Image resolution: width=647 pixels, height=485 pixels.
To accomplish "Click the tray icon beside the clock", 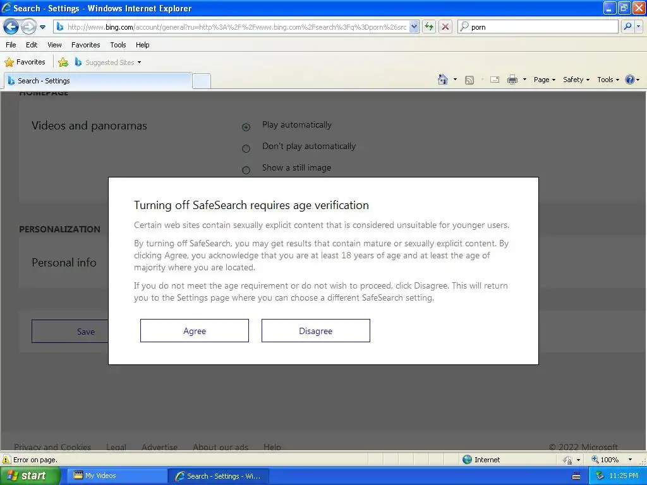I will pos(600,476).
